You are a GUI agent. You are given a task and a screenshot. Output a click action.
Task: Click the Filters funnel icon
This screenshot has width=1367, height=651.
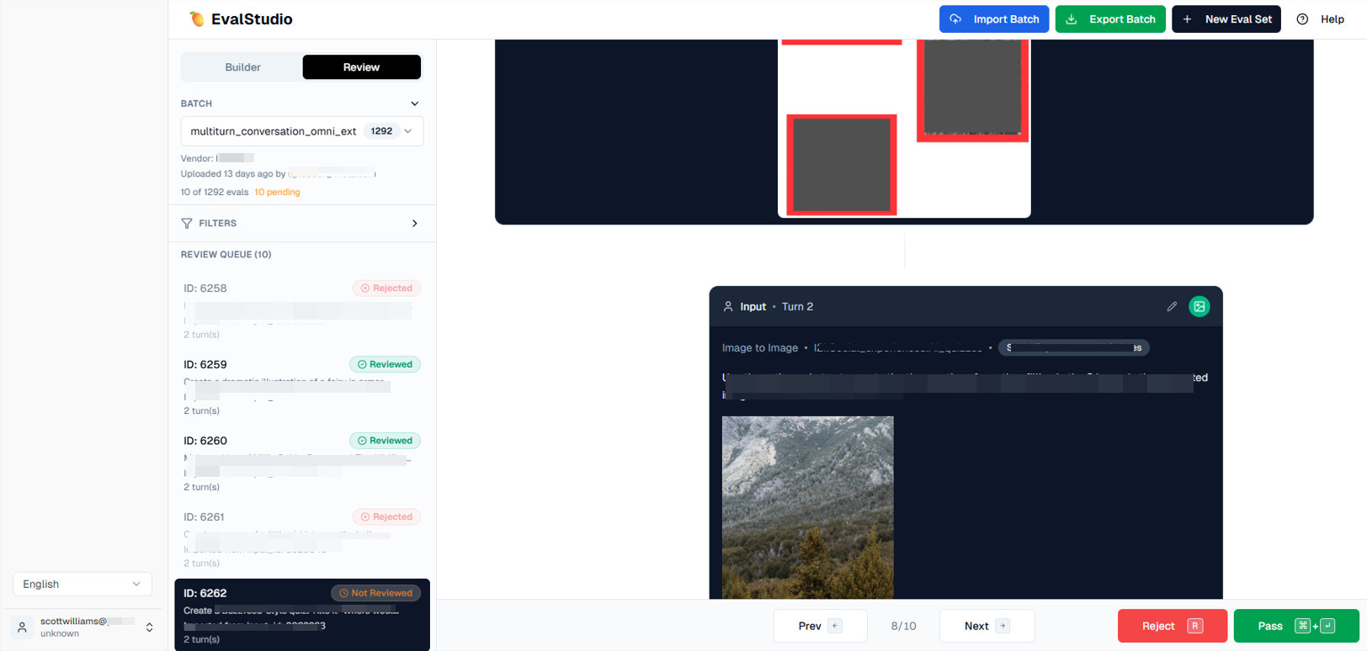[x=187, y=224]
